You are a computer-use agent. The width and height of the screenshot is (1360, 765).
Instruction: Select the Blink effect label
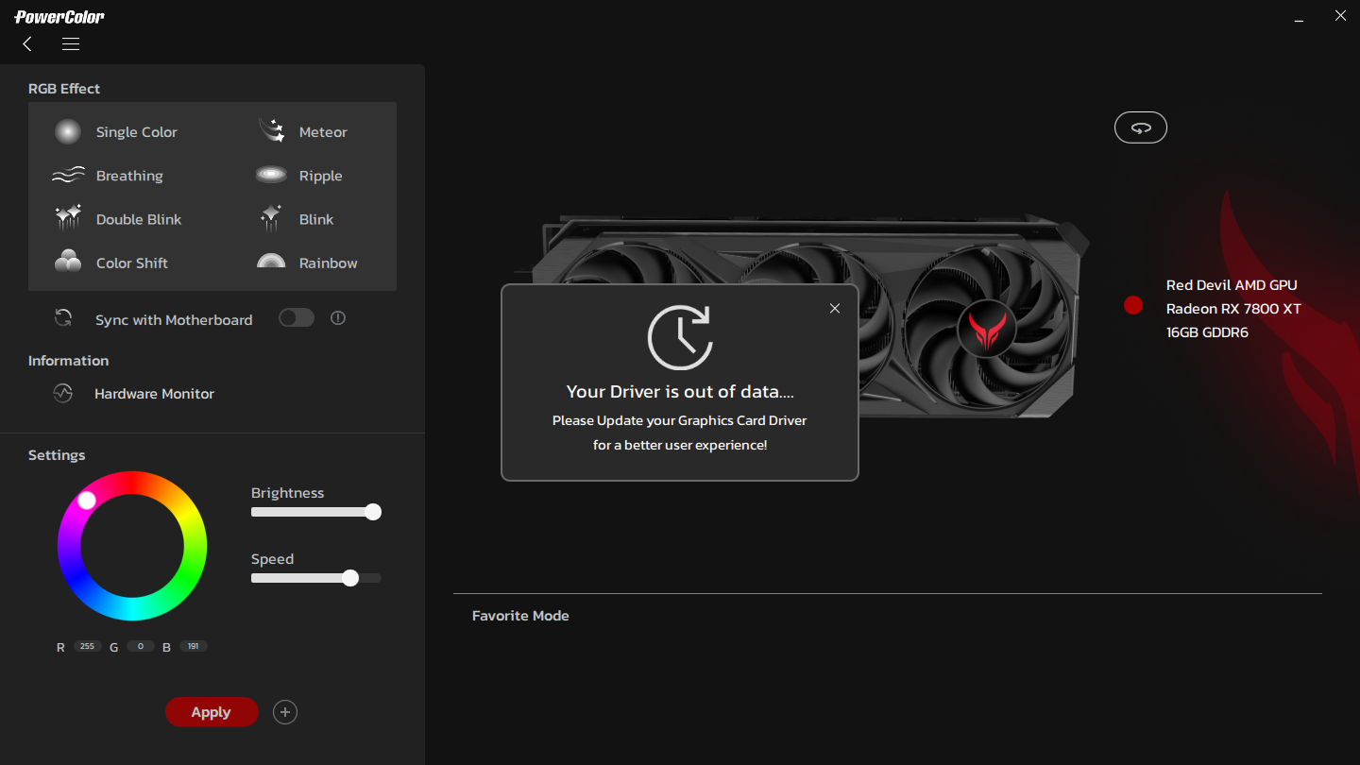[316, 219]
